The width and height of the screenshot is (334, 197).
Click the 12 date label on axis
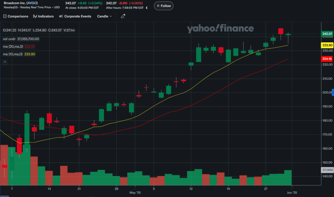pyautogui.click(x=191, y=189)
